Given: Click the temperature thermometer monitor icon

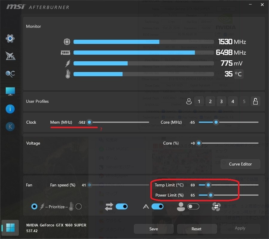Looking at the screenshot, I should (68, 74).
